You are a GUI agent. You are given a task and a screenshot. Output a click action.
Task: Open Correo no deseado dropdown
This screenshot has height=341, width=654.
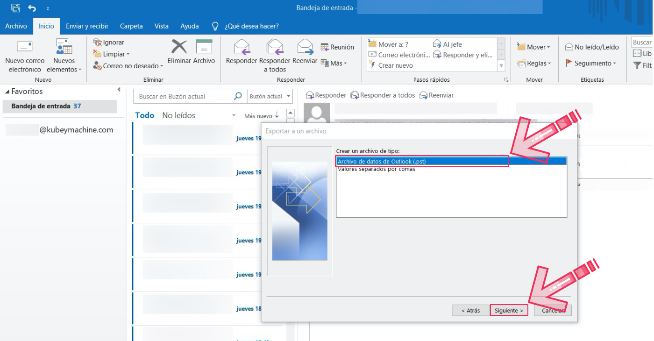click(128, 66)
